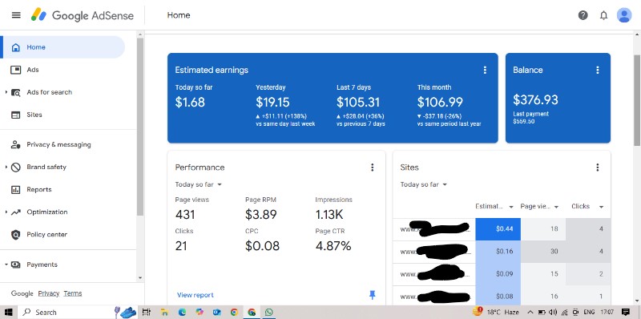
Task: Select the Sites sidebar item
Action: (34, 115)
